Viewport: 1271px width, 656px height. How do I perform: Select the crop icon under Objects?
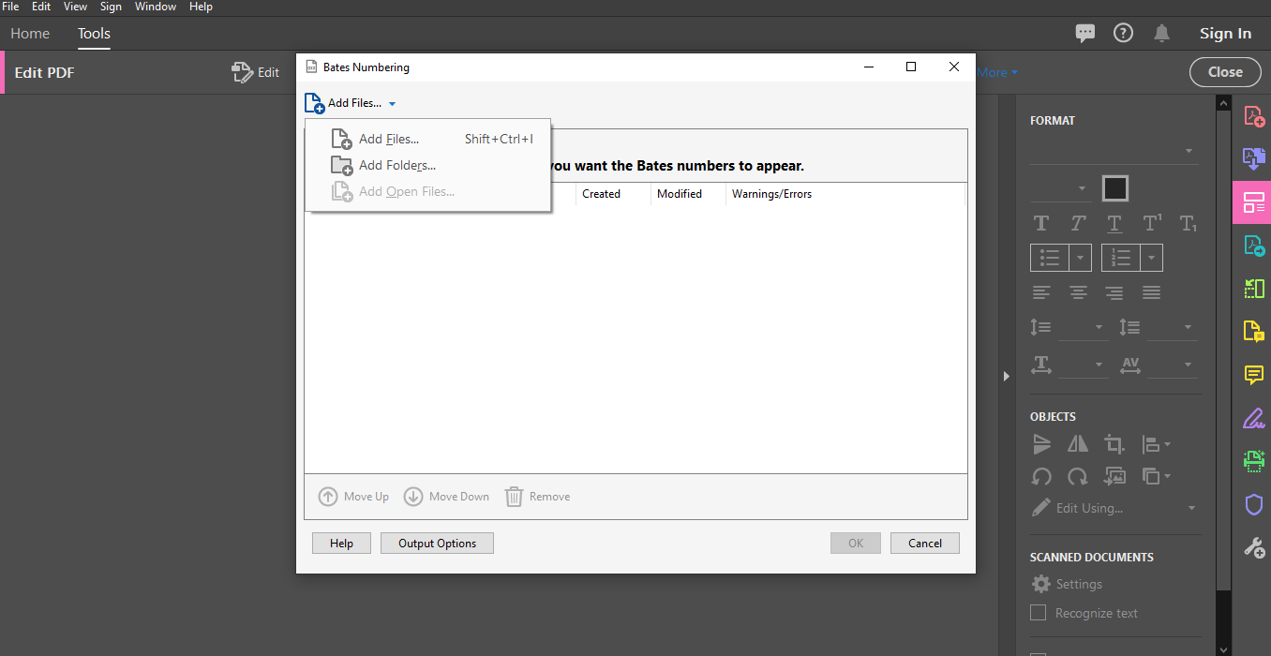pyautogui.click(x=1114, y=444)
